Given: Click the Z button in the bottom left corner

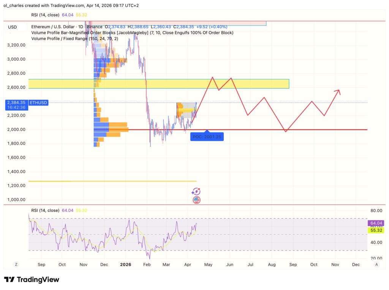Looking at the screenshot, I should (x=16, y=264).
